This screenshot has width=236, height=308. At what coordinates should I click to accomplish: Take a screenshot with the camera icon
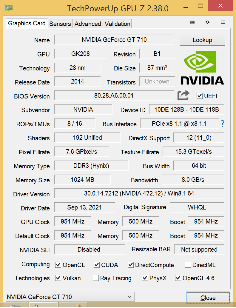tap(192, 22)
